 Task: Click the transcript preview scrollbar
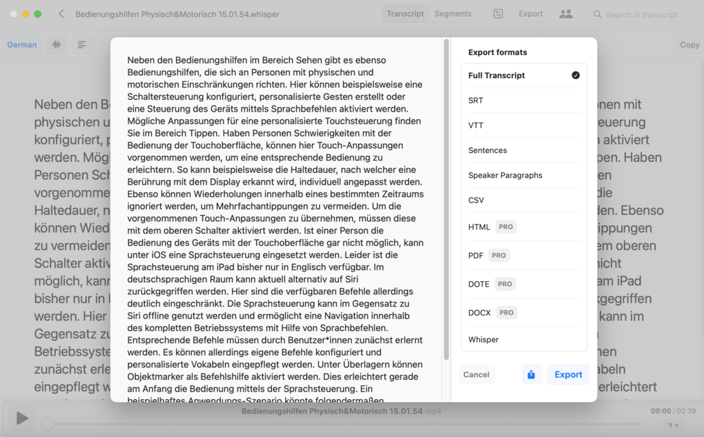click(x=447, y=199)
